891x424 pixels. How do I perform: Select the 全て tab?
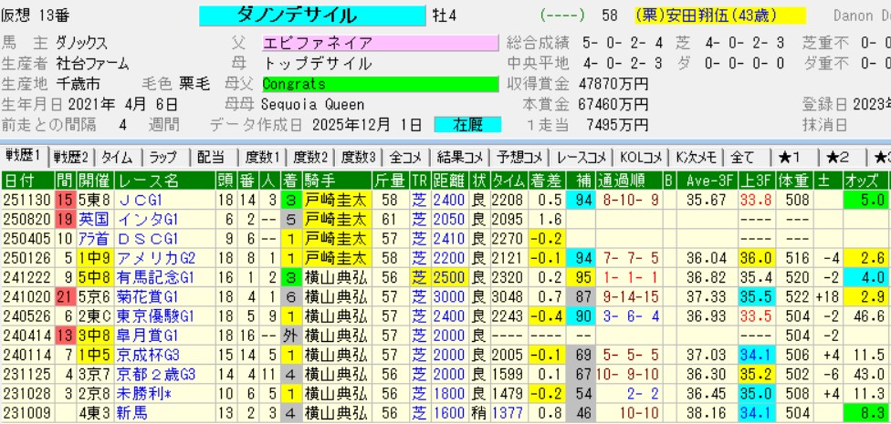point(743,156)
